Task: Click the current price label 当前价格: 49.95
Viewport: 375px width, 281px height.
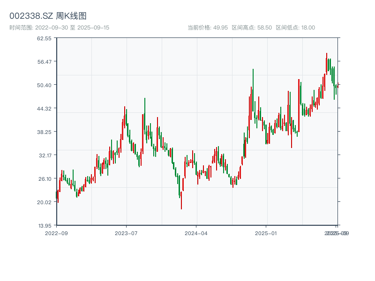Action: (208, 28)
